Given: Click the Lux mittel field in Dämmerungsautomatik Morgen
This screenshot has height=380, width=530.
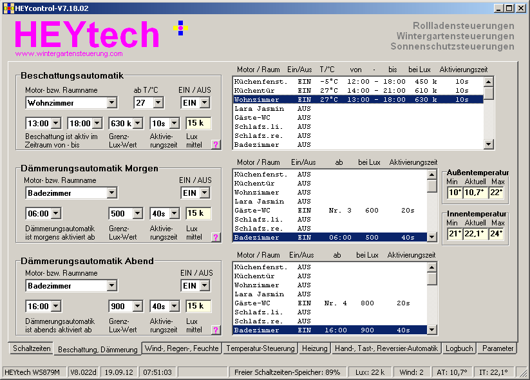Looking at the screenshot, I should (198, 214).
